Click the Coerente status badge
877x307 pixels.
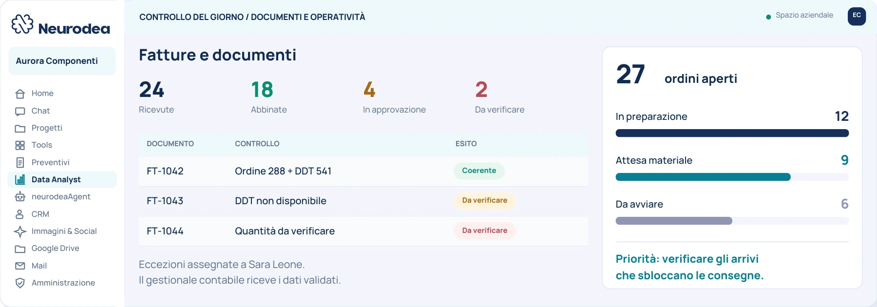(479, 171)
